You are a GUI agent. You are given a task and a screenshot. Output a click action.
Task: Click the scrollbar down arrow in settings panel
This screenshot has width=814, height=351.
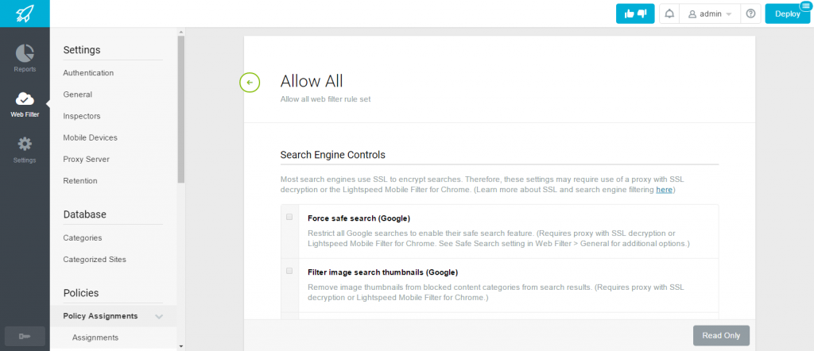[180, 345]
